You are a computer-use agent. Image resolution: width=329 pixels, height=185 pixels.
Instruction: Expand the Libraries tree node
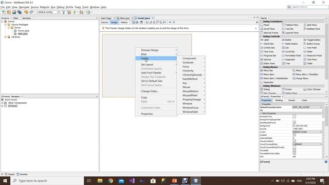[6, 37]
